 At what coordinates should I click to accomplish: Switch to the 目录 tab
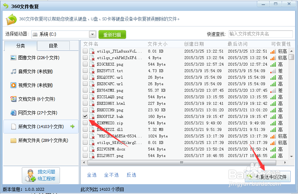[x=53, y=46]
